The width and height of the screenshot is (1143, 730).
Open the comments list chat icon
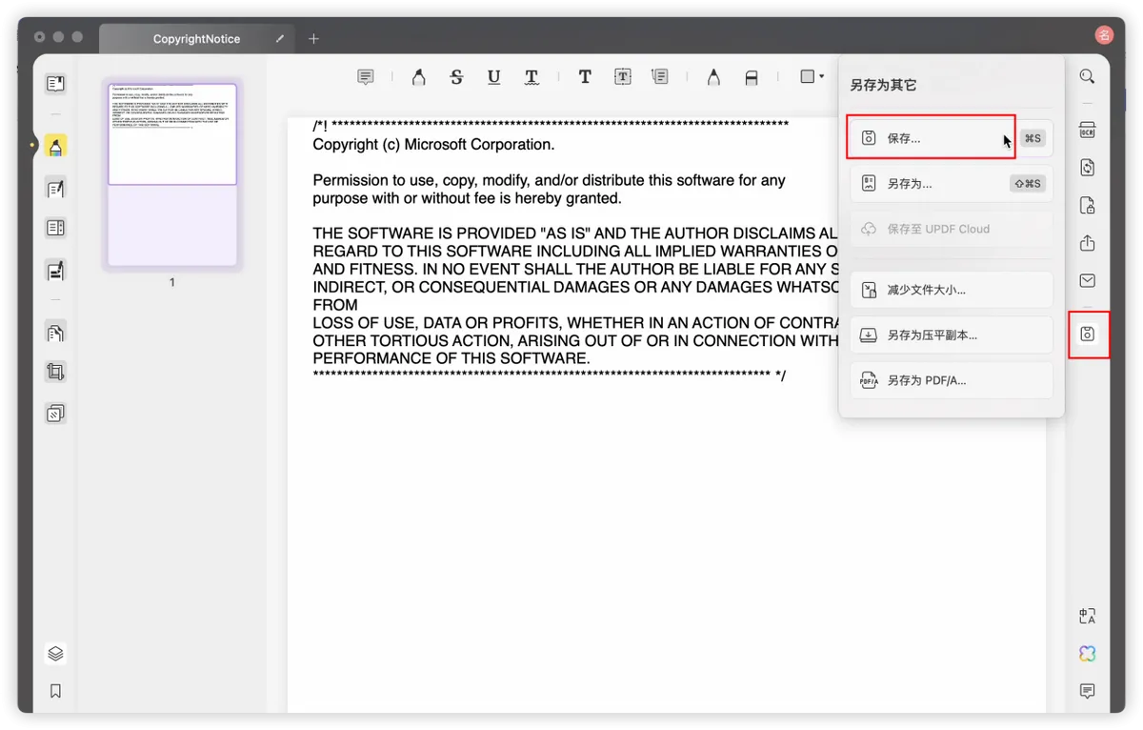1087,691
